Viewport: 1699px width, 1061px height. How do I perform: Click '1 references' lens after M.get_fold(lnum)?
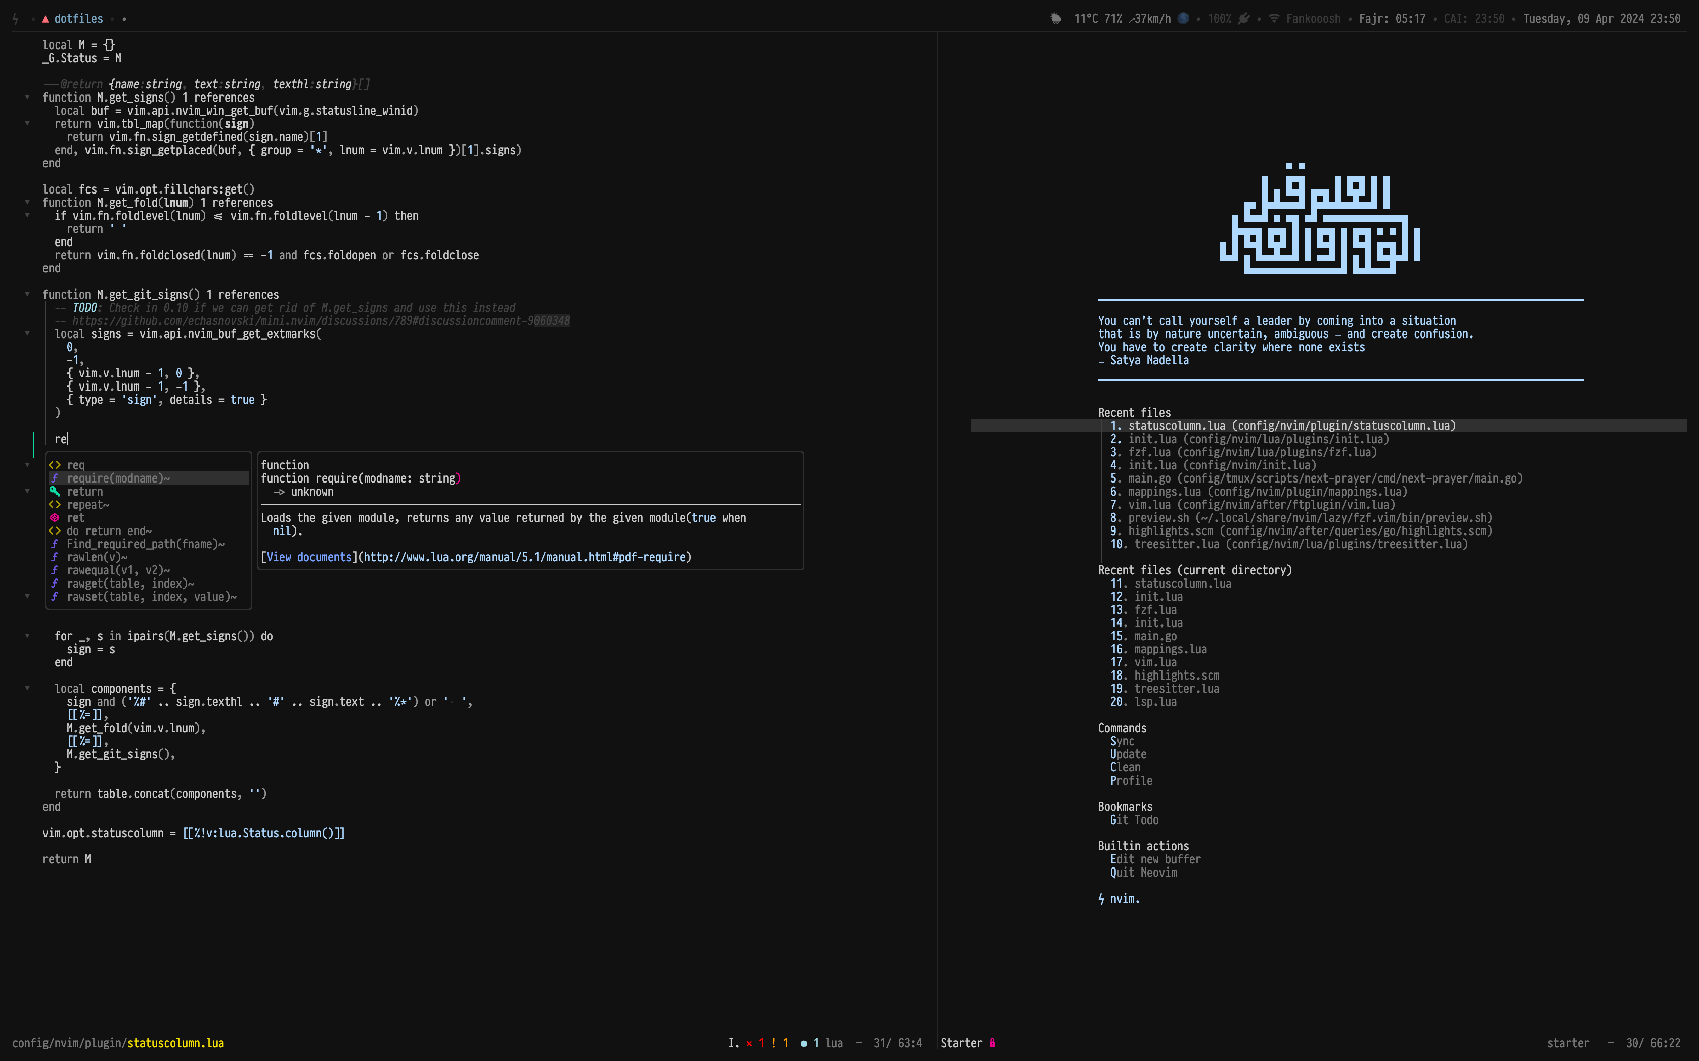[x=237, y=203]
